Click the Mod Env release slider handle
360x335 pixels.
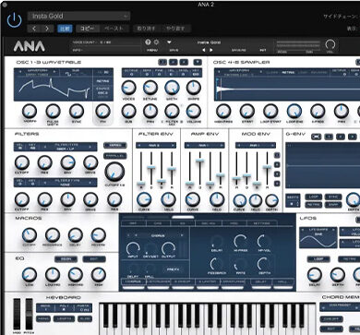coord(267,167)
